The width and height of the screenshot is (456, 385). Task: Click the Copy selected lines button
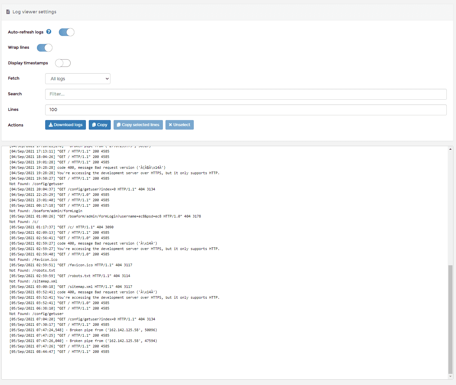[138, 125]
